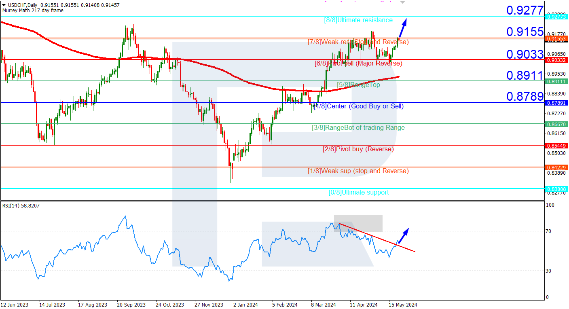
Task: Click the [2/8]Pivot buy (Reverse) label
Action: [x=358, y=149]
